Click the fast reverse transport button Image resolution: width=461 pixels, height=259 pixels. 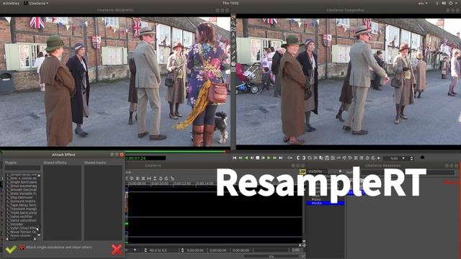pyautogui.click(x=240, y=158)
